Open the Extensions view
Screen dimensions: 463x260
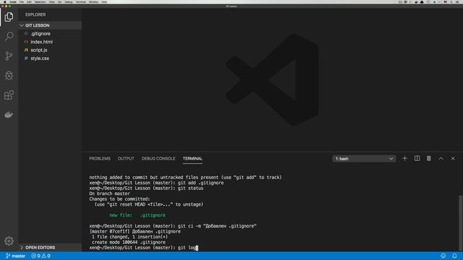9,95
